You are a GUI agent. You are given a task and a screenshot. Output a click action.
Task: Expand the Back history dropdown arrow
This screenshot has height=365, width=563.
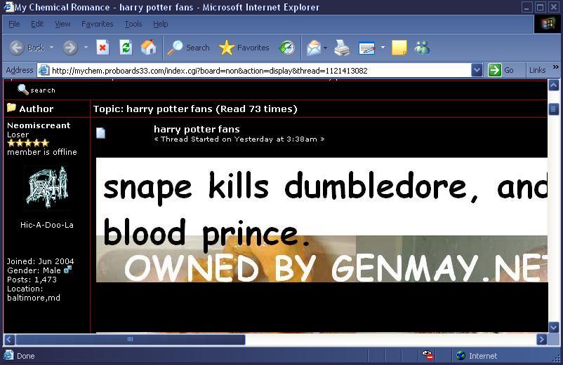pyautogui.click(x=51, y=48)
